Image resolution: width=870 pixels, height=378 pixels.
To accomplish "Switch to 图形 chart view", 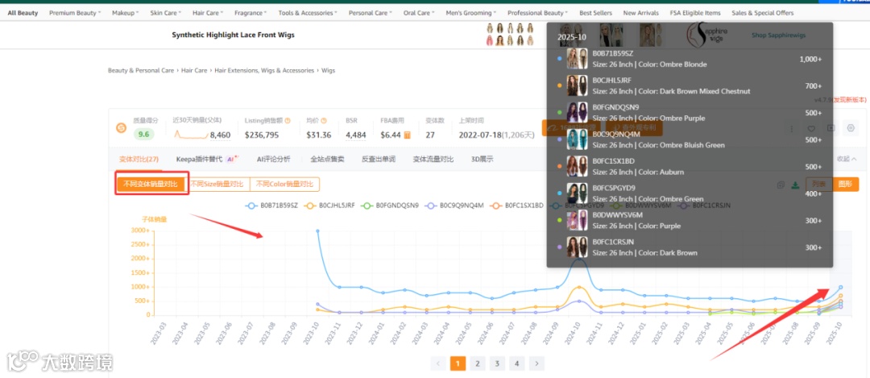I will click(846, 185).
